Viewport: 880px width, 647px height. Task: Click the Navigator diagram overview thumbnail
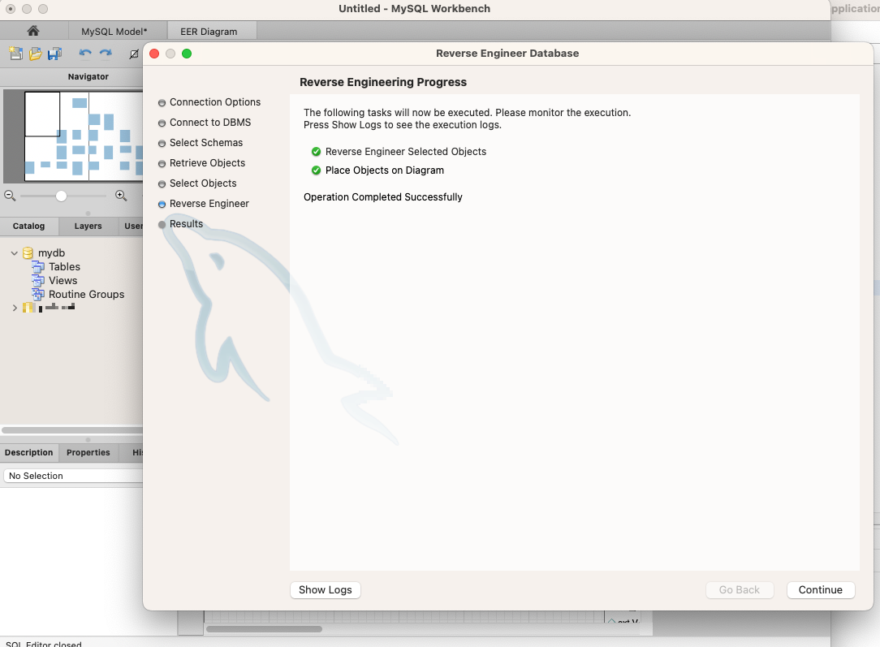click(x=83, y=136)
